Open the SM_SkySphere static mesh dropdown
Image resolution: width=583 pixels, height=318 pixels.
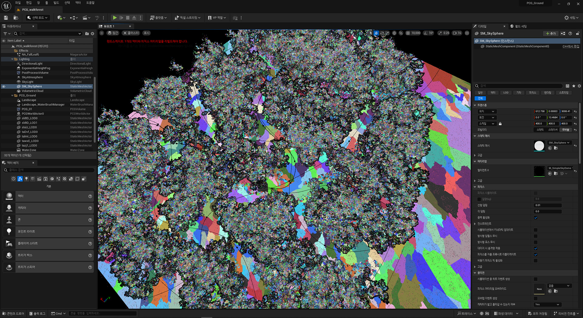(559, 143)
